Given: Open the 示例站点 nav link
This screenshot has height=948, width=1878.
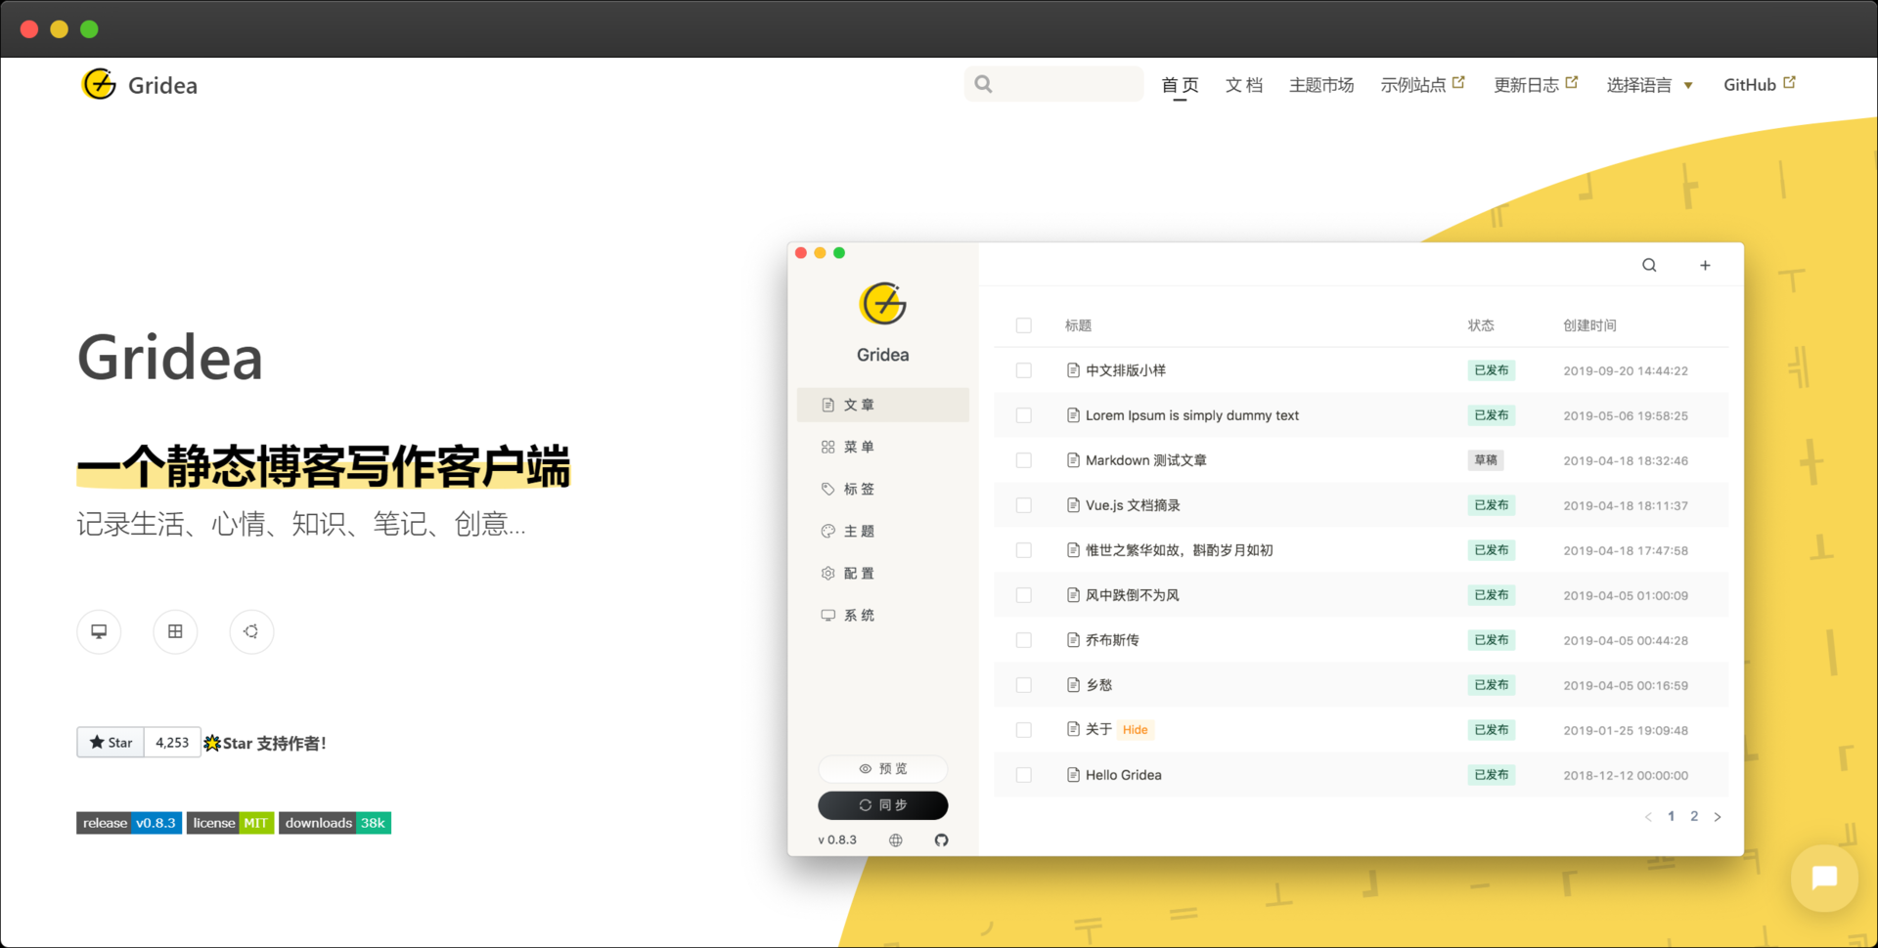Looking at the screenshot, I should click(1422, 85).
